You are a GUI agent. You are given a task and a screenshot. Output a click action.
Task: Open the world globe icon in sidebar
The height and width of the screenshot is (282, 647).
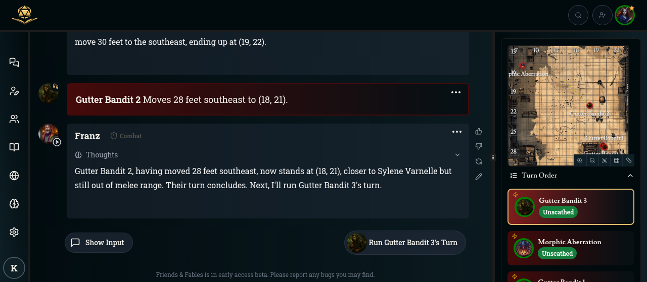[x=14, y=176]
